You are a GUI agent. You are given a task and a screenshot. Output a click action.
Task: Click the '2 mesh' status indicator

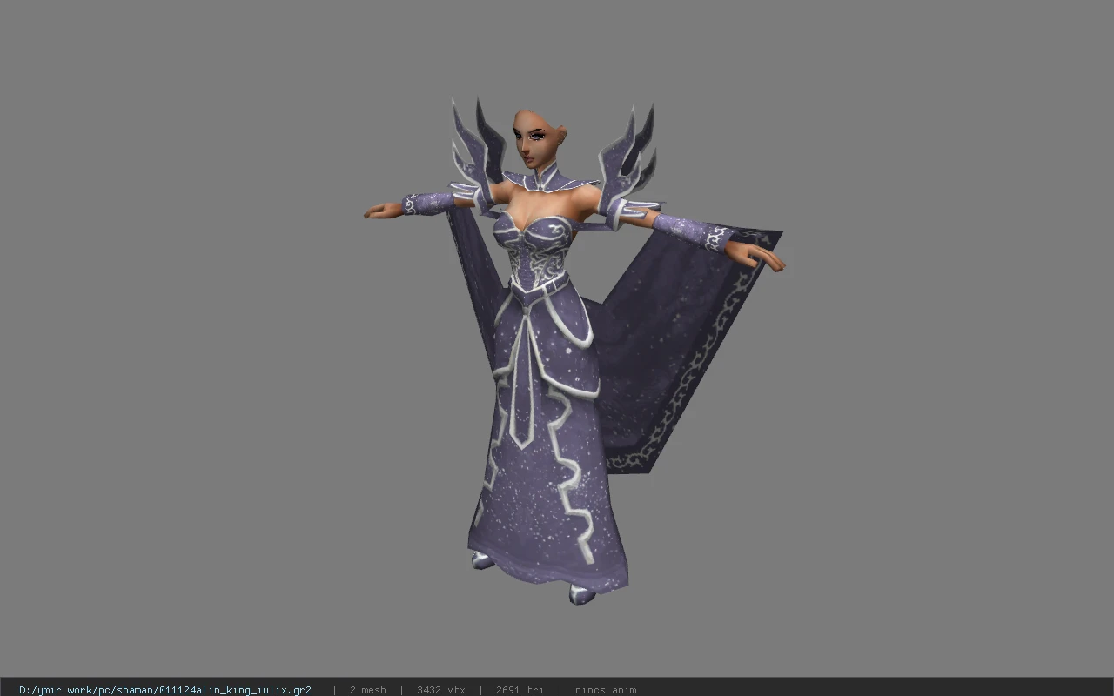(x=367, y=690)
